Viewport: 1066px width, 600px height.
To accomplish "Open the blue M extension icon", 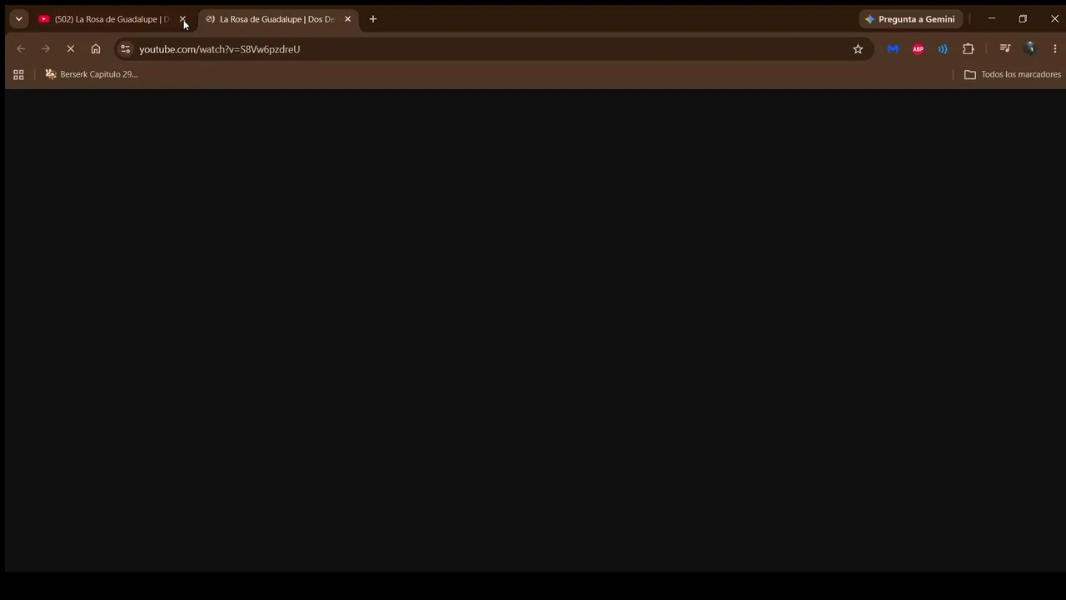I will (x=893, y=49).
